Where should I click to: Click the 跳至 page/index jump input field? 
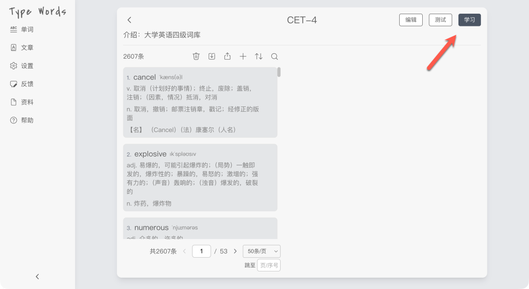[x=268, y=266]
